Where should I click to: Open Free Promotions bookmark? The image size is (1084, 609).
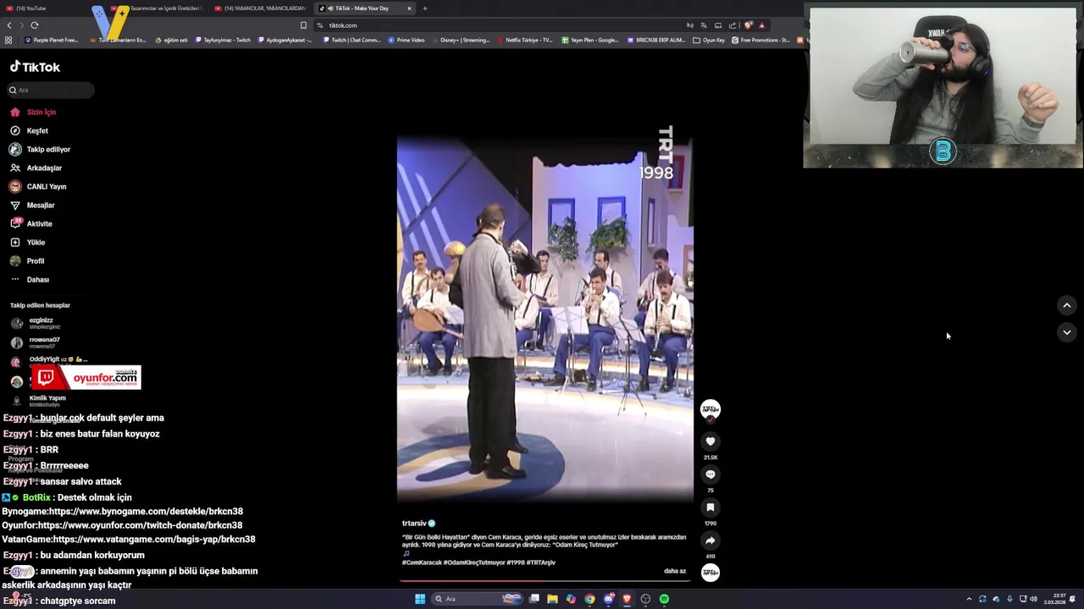(x=760, y=40)
